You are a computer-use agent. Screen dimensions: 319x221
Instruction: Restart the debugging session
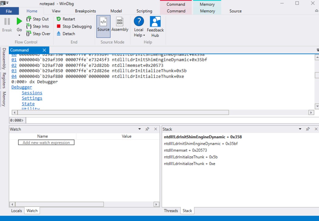[x=66, y=19]
